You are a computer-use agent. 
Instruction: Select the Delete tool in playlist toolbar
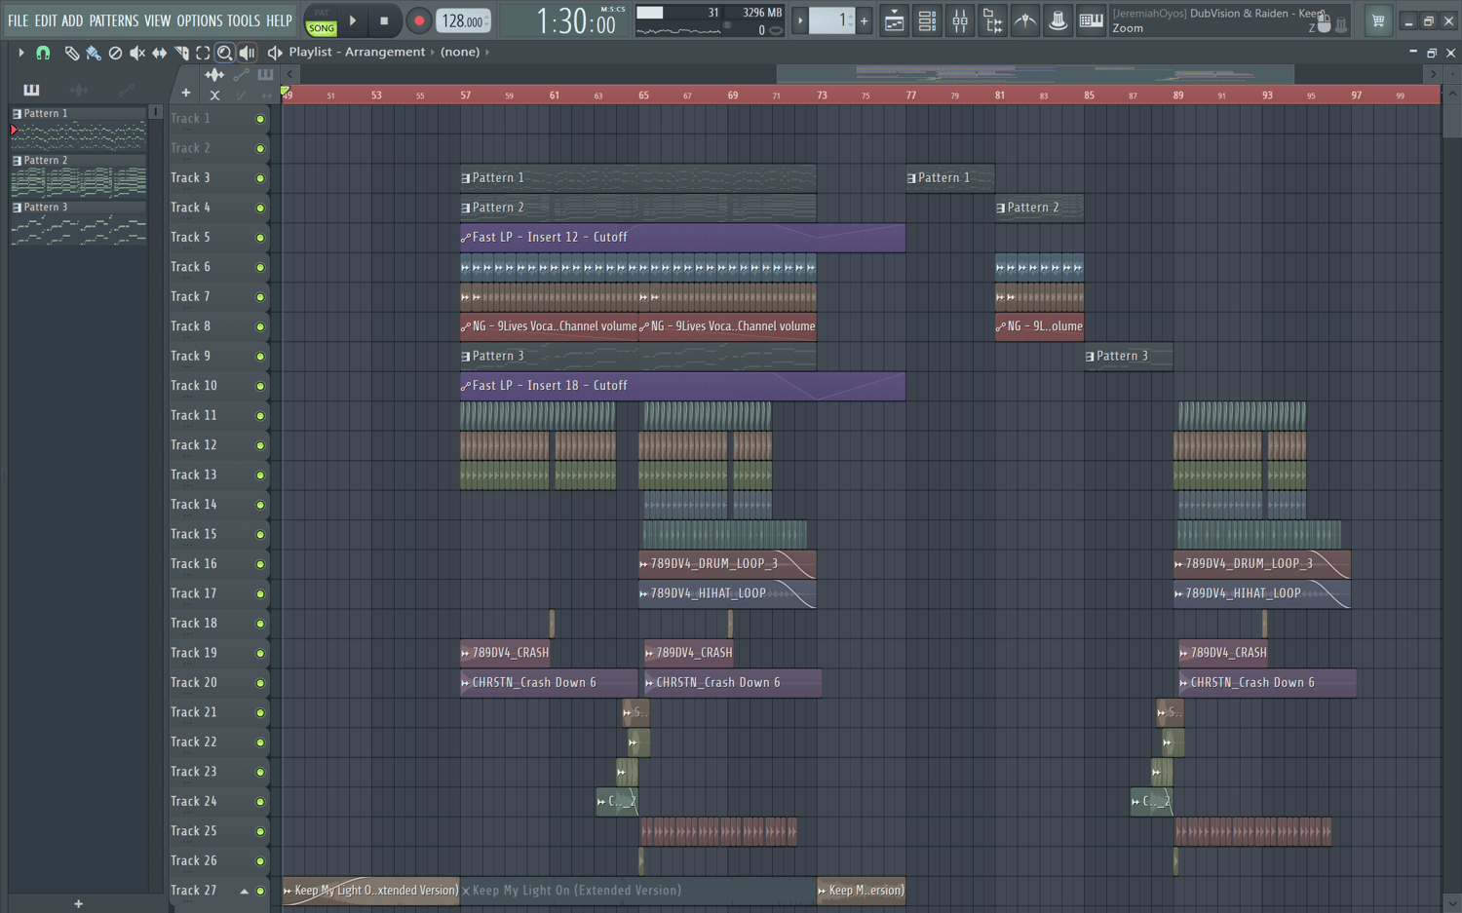(x=115, y=53)
